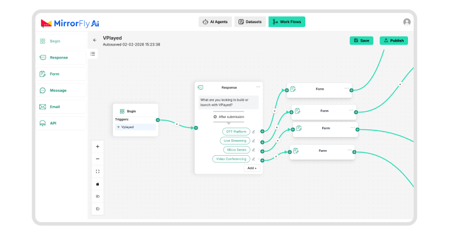Click output connector of Form linked to Video Conferencing

pos(354,152)
